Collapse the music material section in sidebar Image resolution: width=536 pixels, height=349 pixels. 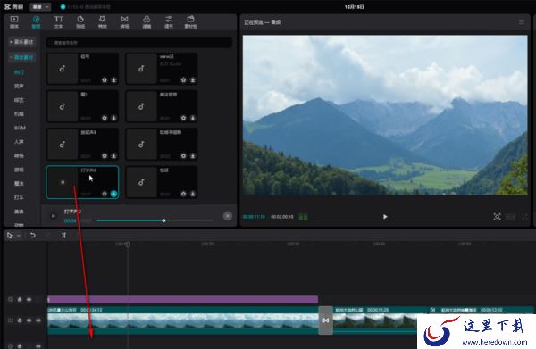[x=22, y=42]
